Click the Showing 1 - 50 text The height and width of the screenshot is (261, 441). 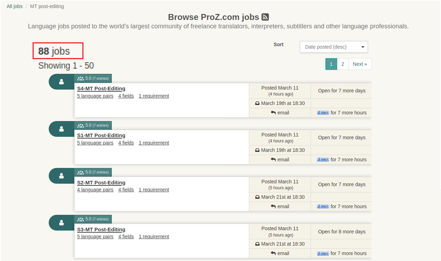pos(66,65)
